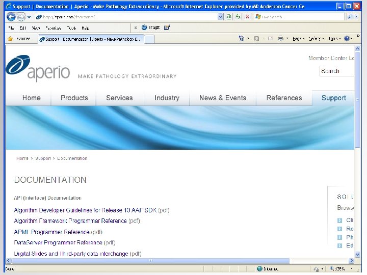Select the Support Documentation Aperio tab
The width and height of the screenshot is (367, 275).
91,39
